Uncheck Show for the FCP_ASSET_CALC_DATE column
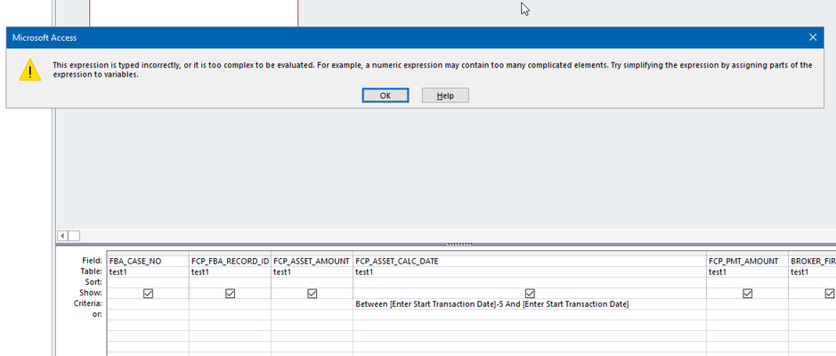 click(x=530, y=294)
